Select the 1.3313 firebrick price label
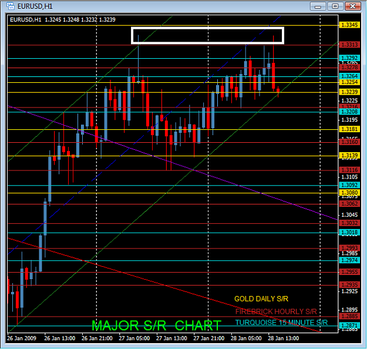This screenshot has height=349, width=367. point(349,45)
